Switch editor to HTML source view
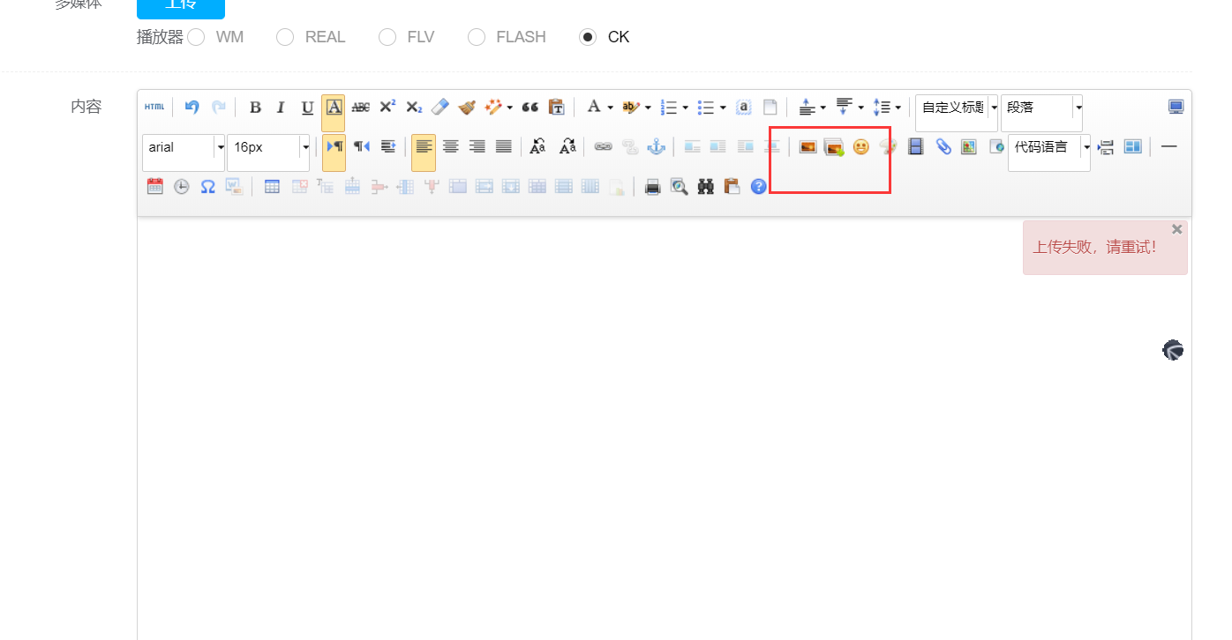Screen dimensions: 1232x640 154,108
